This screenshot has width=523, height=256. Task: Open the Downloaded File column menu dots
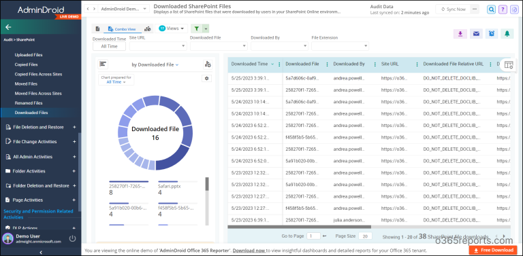click(x=327, y=64)
